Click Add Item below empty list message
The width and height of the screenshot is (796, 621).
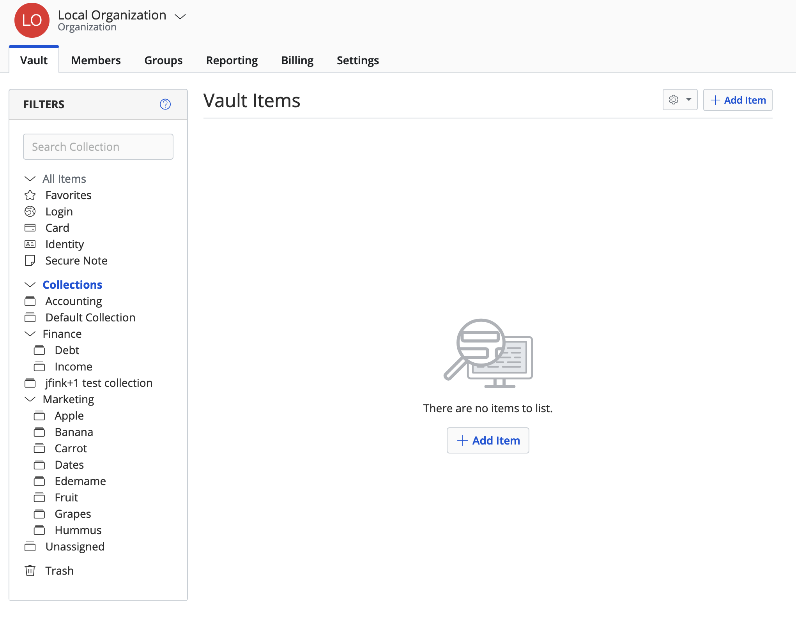click(488, 441)
